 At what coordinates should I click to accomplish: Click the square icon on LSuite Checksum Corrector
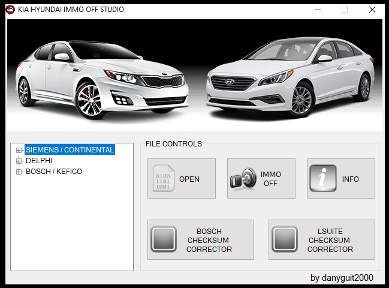coord(285,240)
